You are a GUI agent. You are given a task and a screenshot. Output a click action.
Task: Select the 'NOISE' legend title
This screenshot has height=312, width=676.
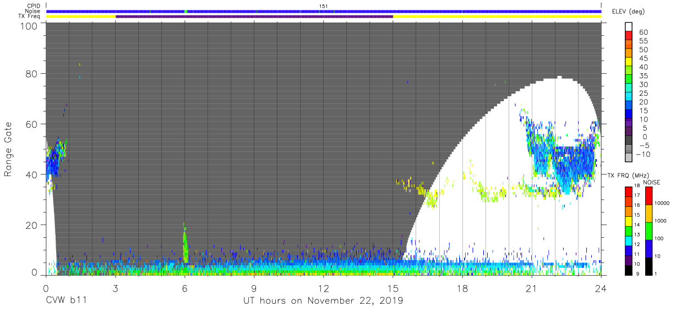(x=651, y=182)
